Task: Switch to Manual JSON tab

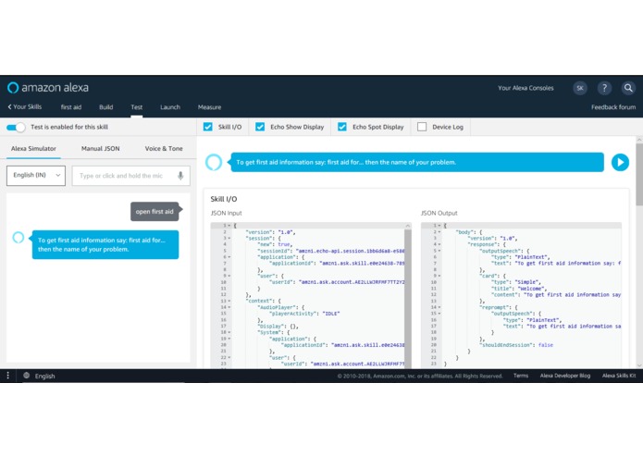Action: coord(101,148)
